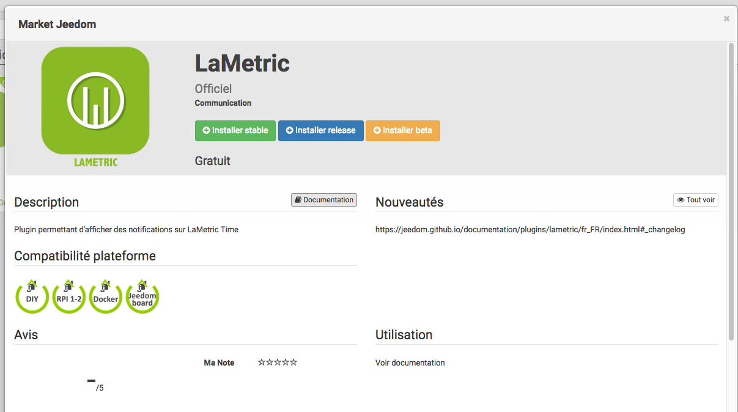Click the Compatibilité plateforme heading

pyautogui.click(x=85, y=256)
